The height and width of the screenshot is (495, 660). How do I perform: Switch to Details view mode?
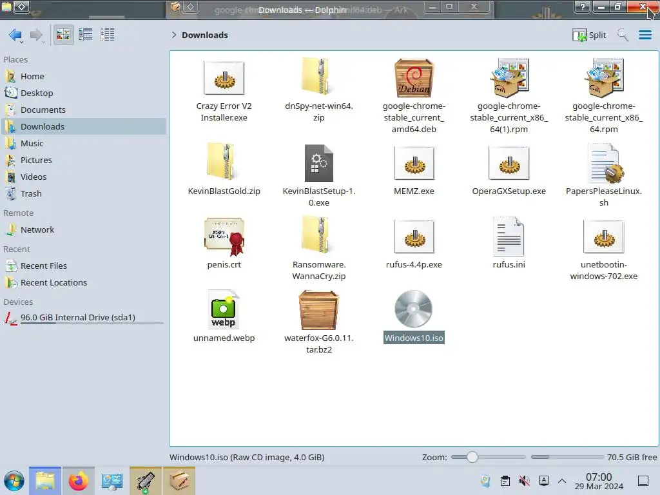point(108,35)
